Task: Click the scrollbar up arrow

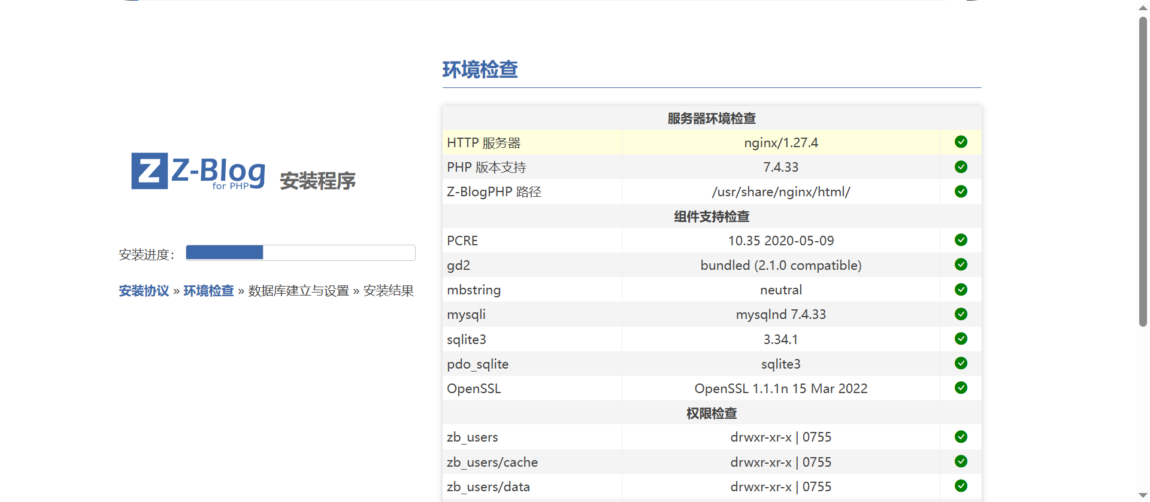Action: (1143, 8)
